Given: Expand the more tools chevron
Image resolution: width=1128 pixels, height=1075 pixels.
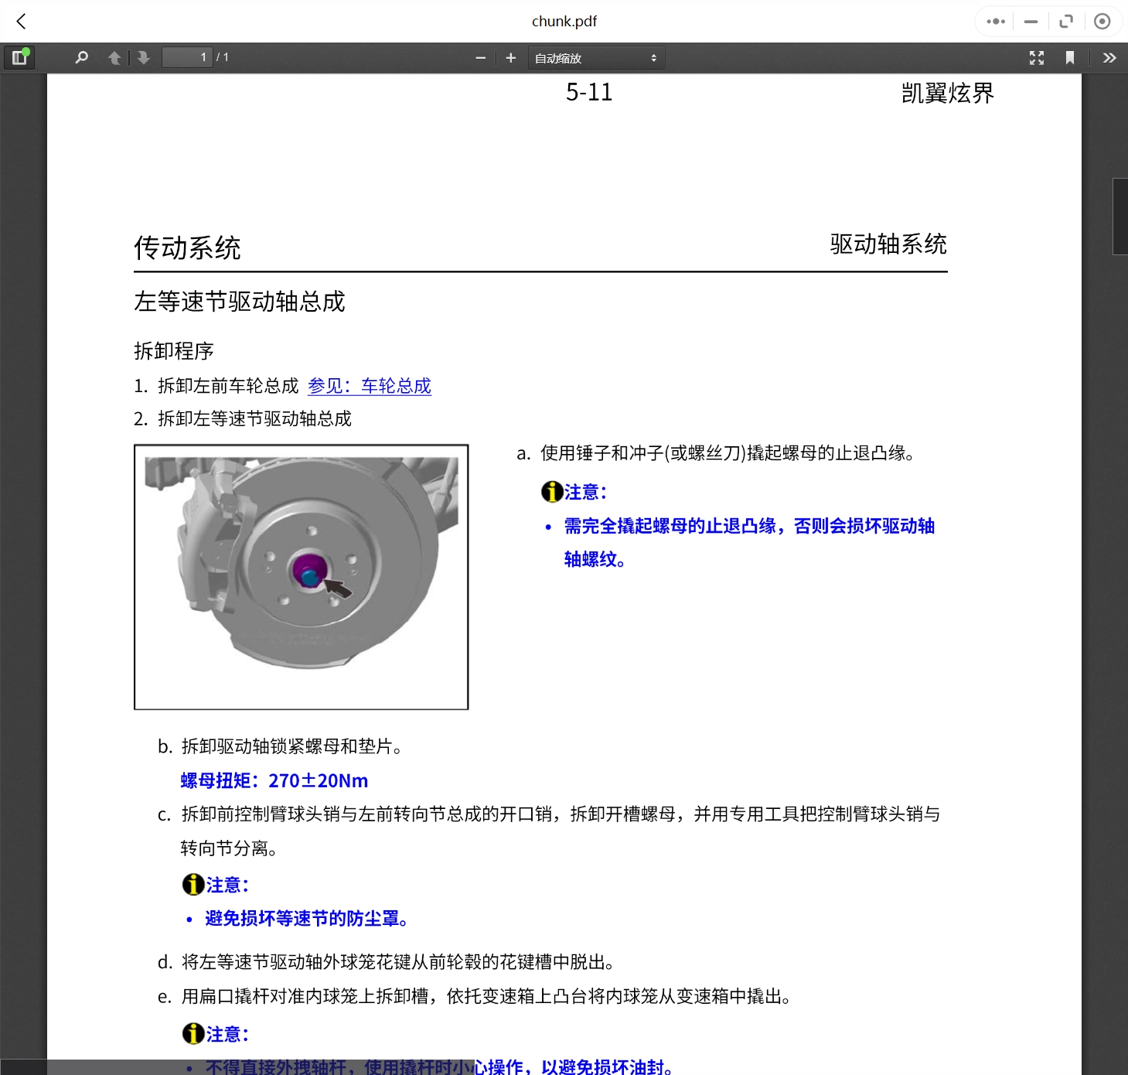Looking at the screenshot, I should coord(1109,56).
